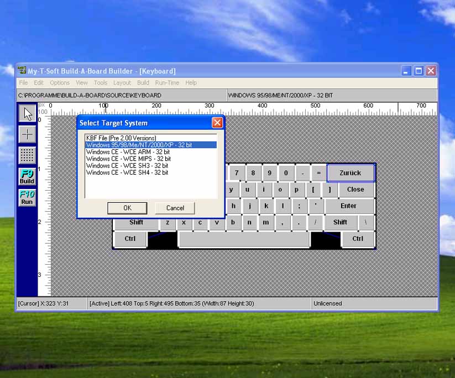This screenshot has width=455, height=378.
Task: Select the 0 key on layout
Action: (286, 173)
